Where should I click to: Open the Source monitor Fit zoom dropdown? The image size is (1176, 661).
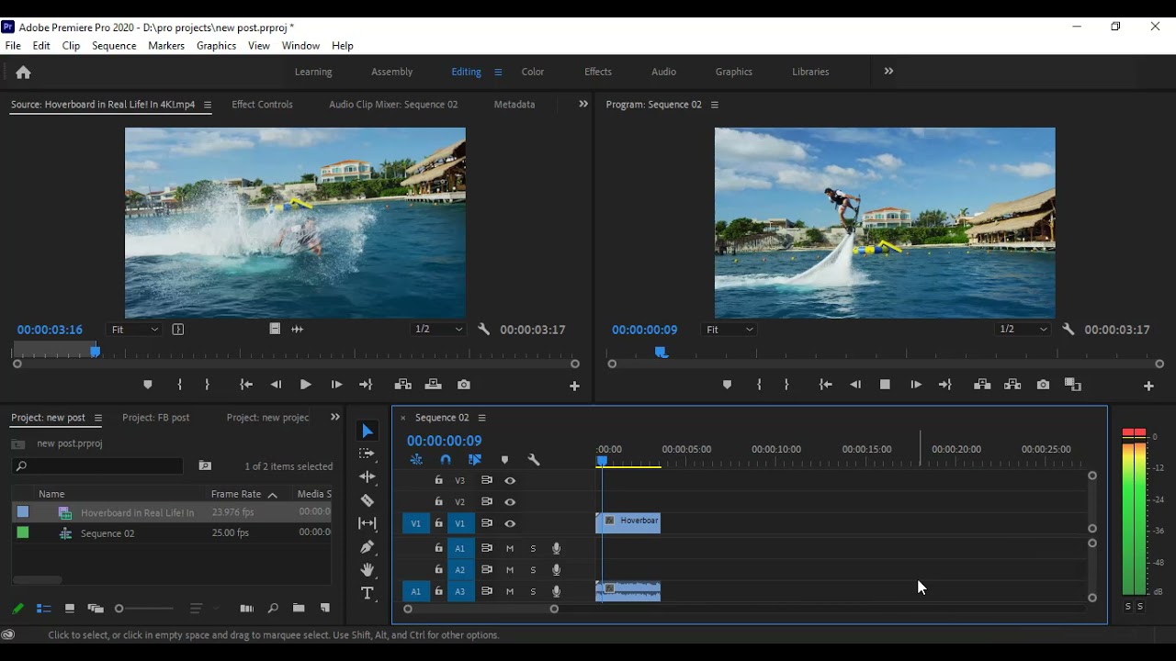click(134, 329)
